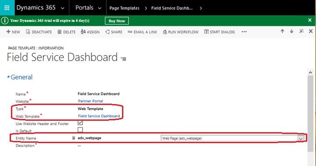Open the form selector beside the title
316x166 pixels.
(123, 59)
